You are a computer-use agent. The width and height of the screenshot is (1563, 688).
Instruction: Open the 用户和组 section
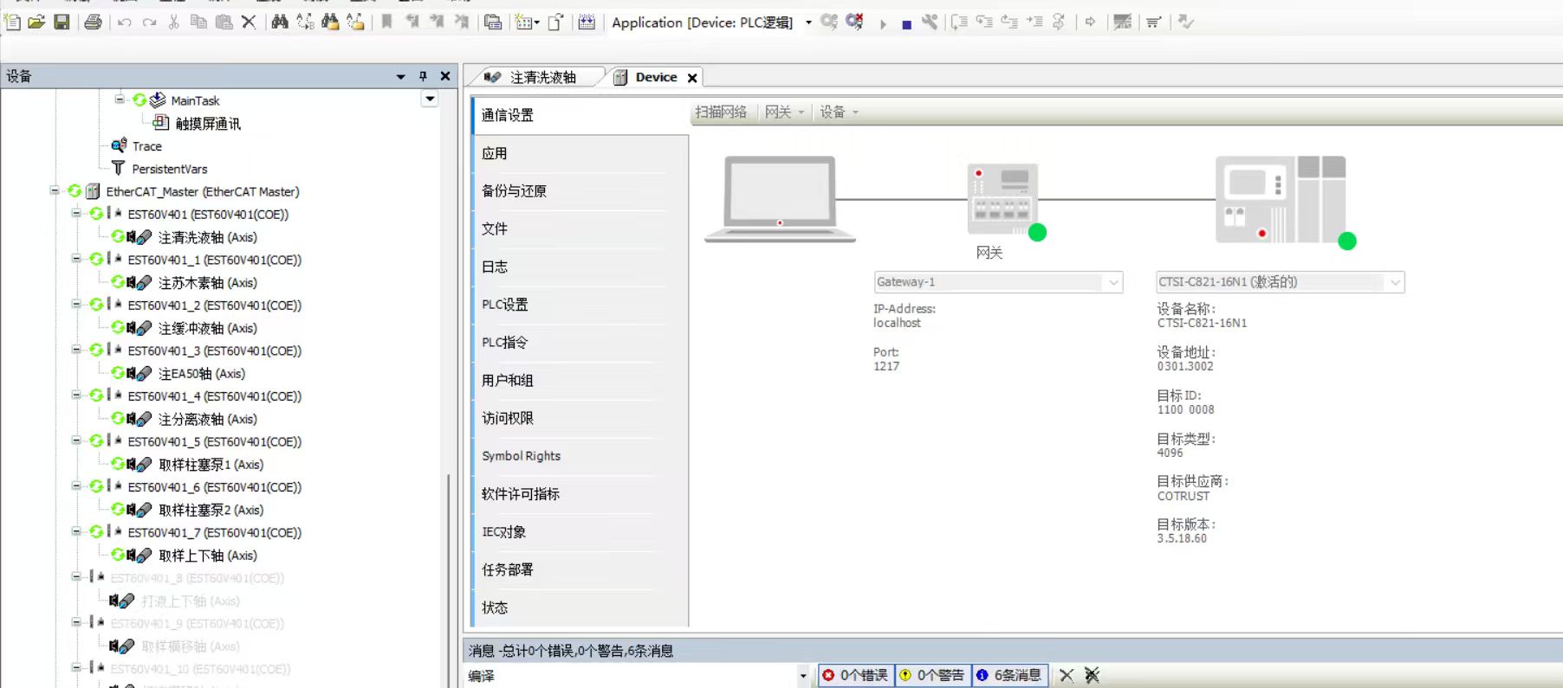(580, 380)
